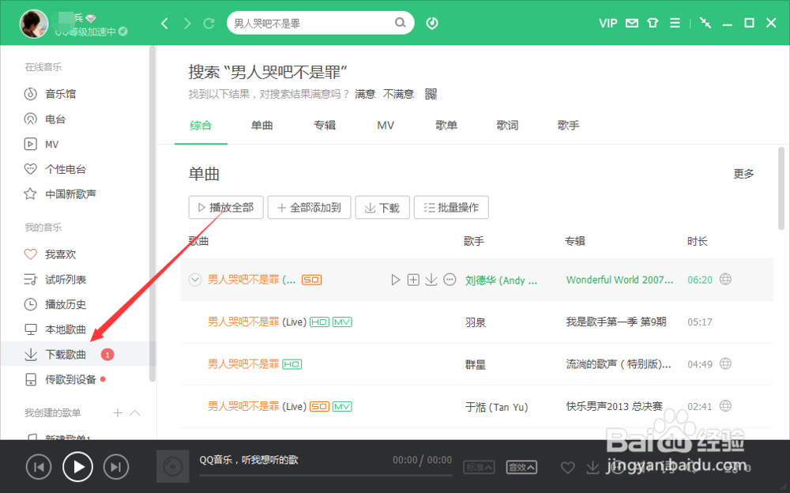Go back using the back arrow

(164, 23)
